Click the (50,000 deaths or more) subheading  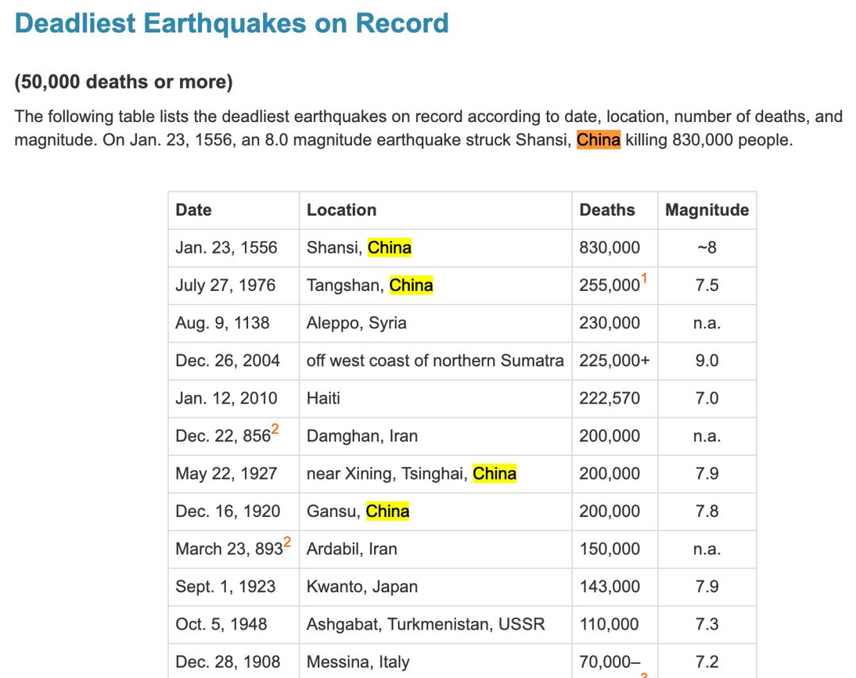coord(124,82)
